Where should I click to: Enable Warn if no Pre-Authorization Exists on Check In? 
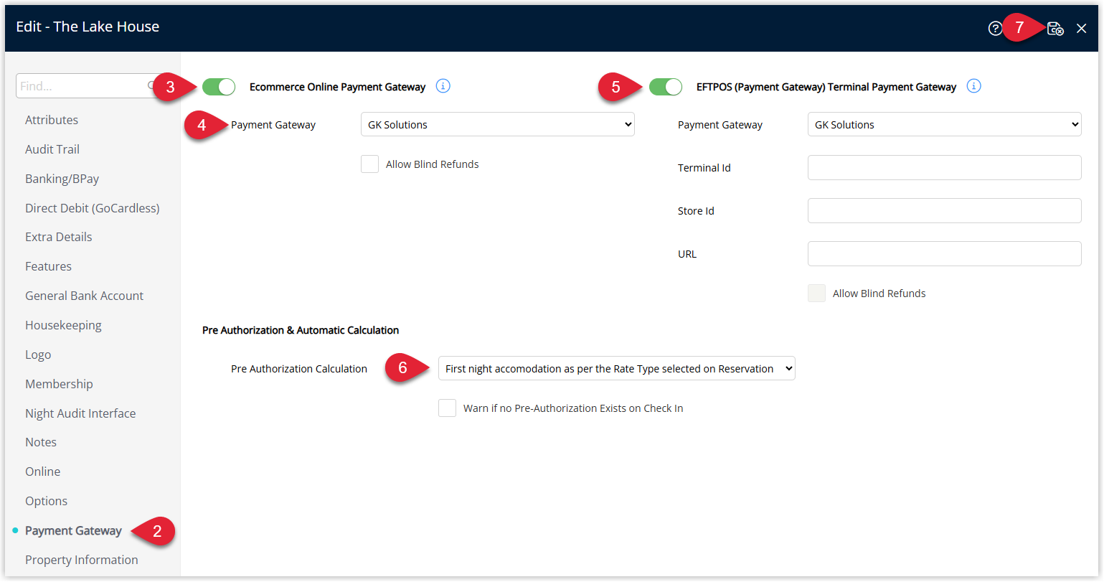[x=447, y=408]
